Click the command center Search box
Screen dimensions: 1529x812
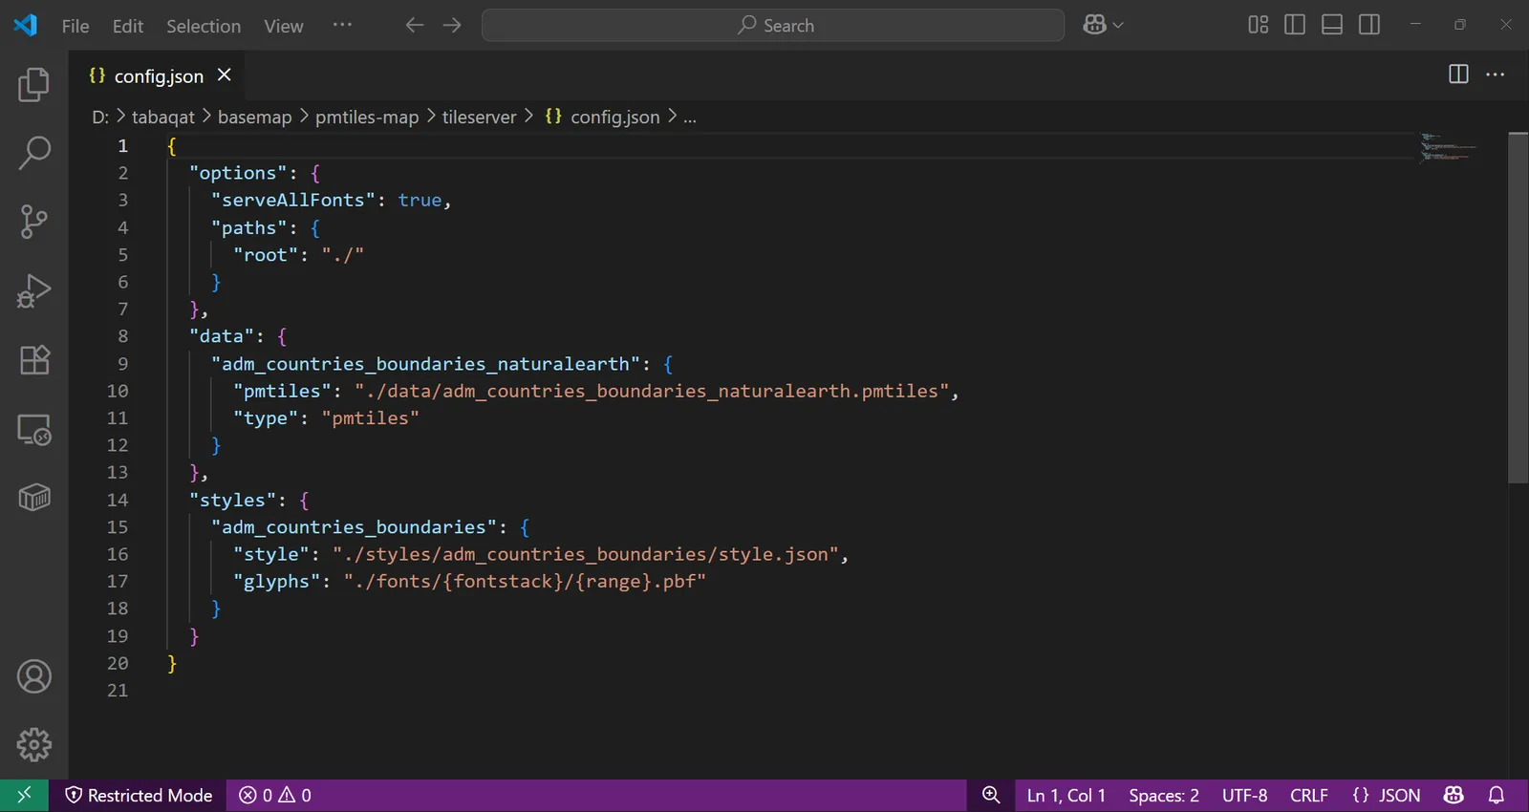point(773,25)
